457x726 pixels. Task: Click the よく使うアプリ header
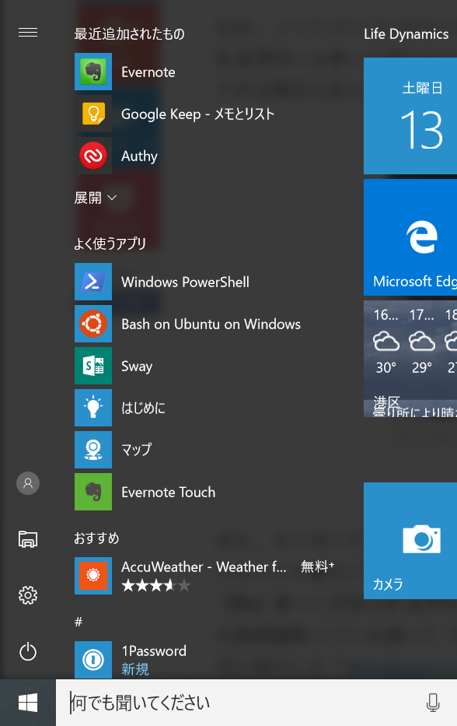[x=110, y=244]
